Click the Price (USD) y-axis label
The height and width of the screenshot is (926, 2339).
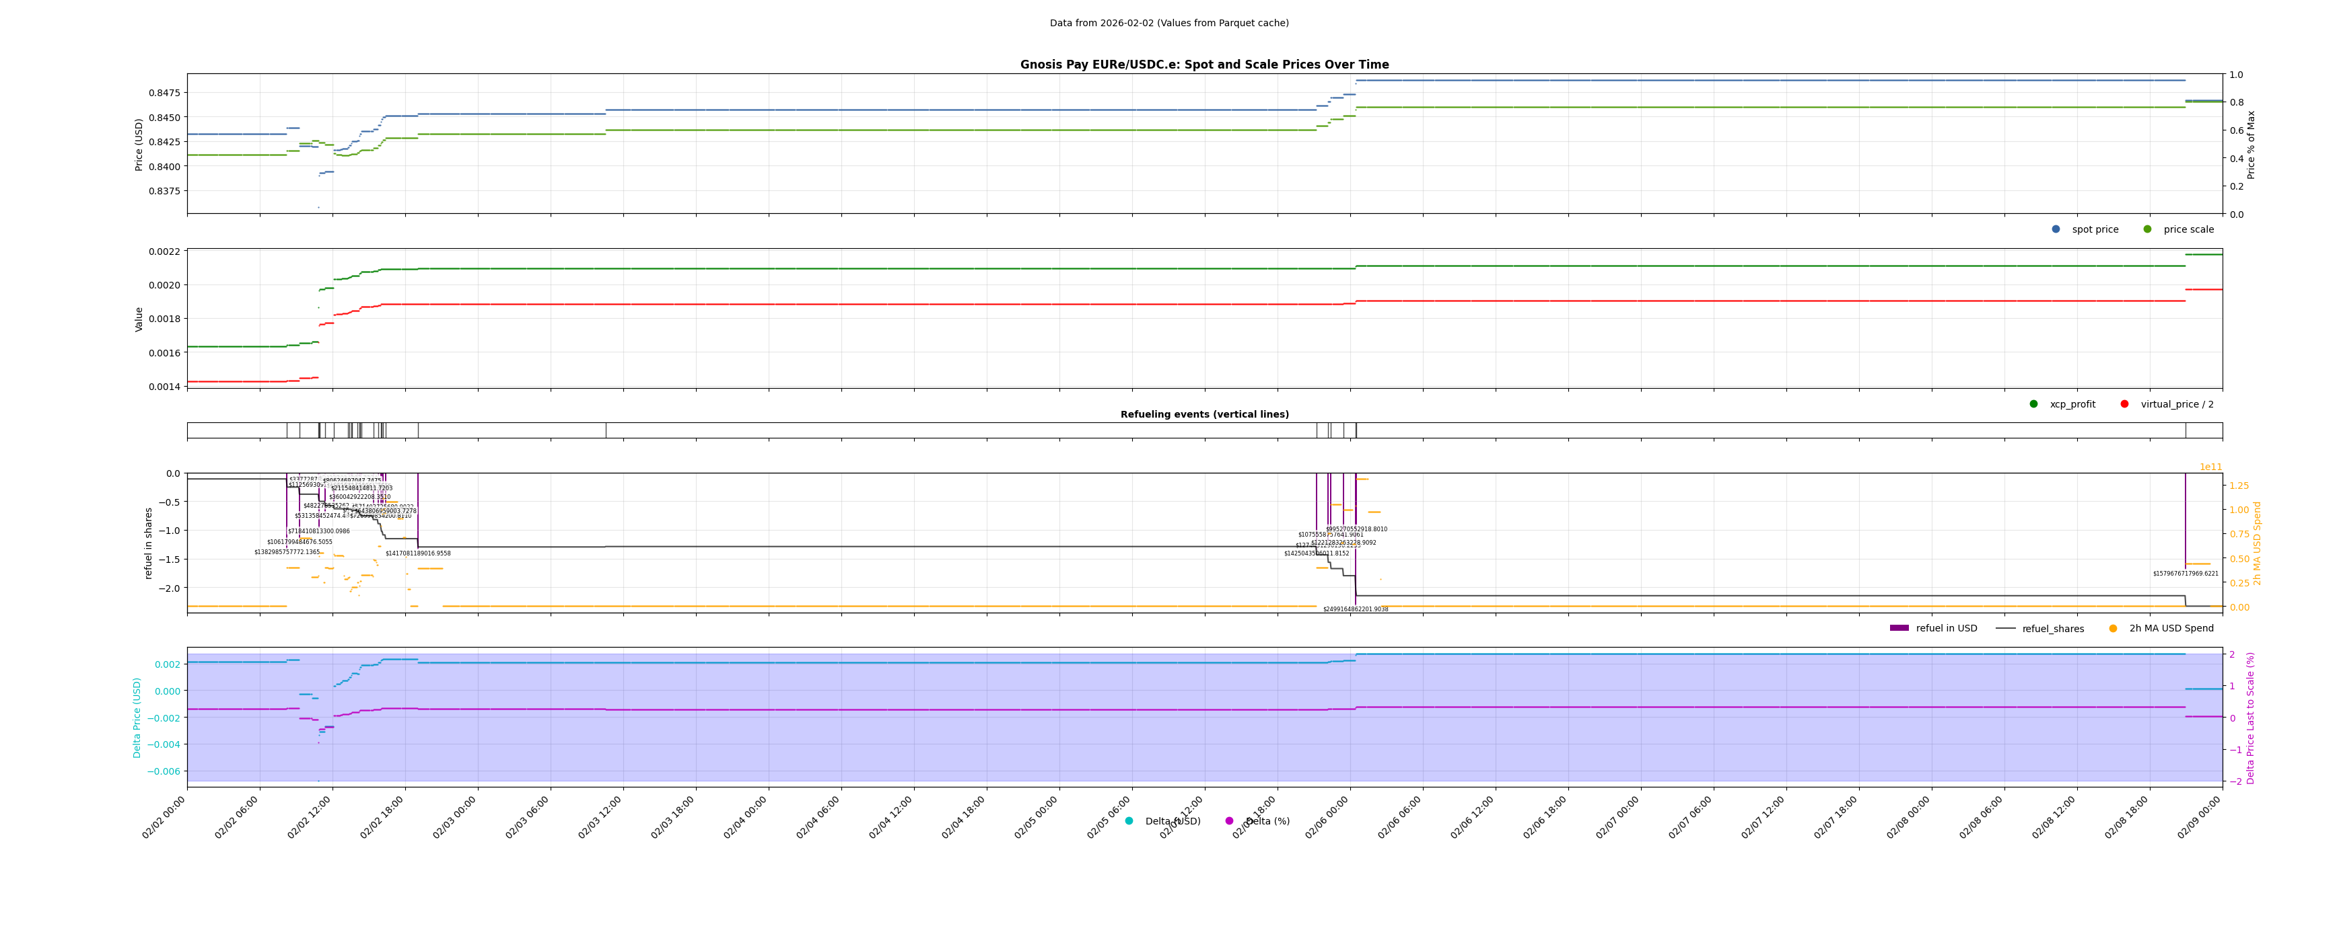[139, 144]
